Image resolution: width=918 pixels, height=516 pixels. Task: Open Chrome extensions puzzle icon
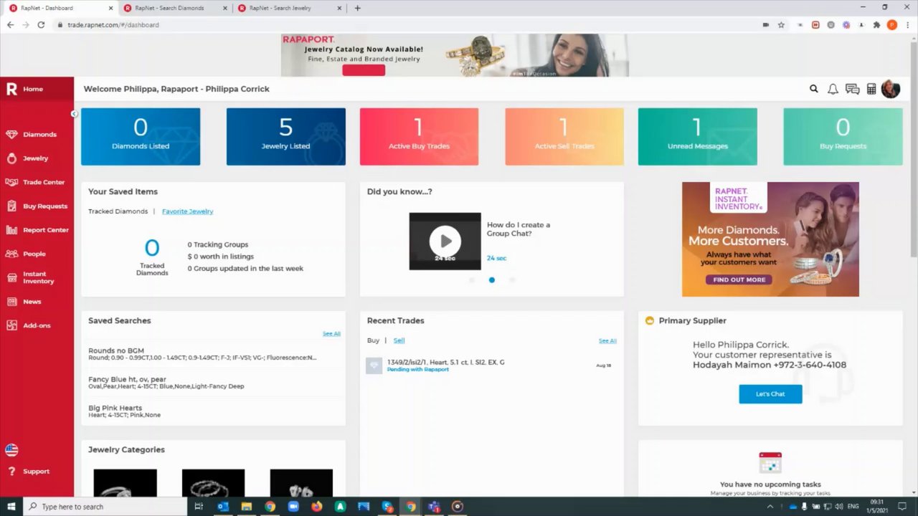(876, 24)
